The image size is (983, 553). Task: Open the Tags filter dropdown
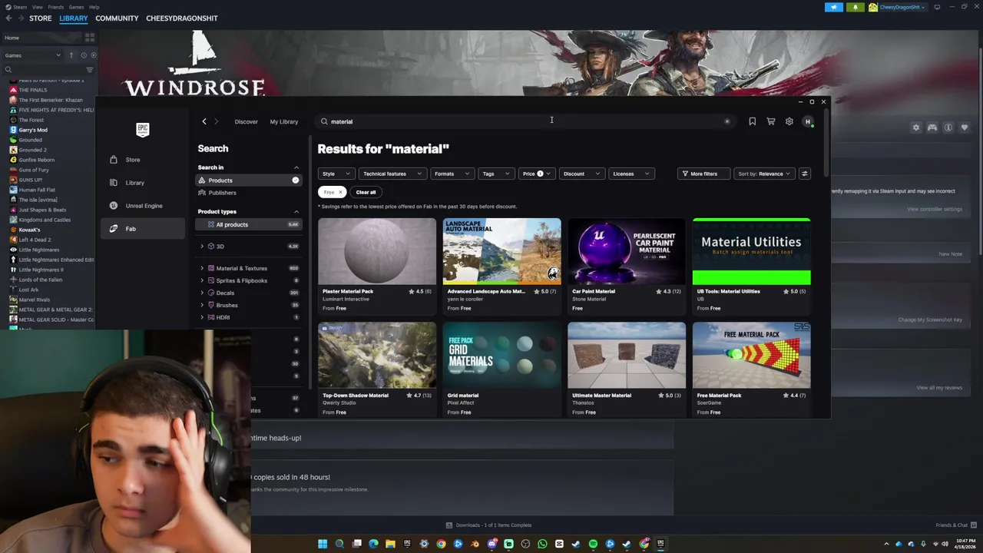coord(495,174)
